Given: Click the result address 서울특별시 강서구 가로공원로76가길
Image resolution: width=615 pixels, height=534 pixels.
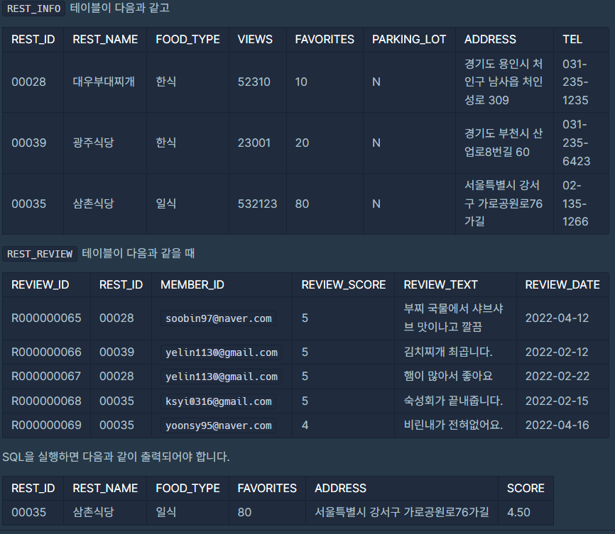Looking at the screenshot, I should coord(402,512).
